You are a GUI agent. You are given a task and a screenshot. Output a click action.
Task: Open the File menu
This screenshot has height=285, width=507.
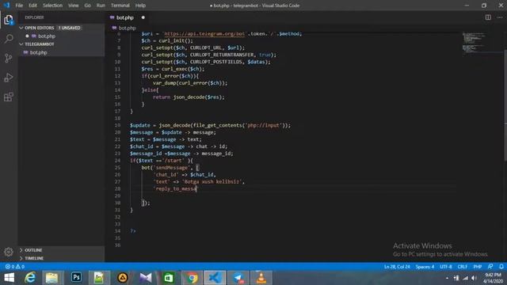pyautogui.click(x=19, y=6)
